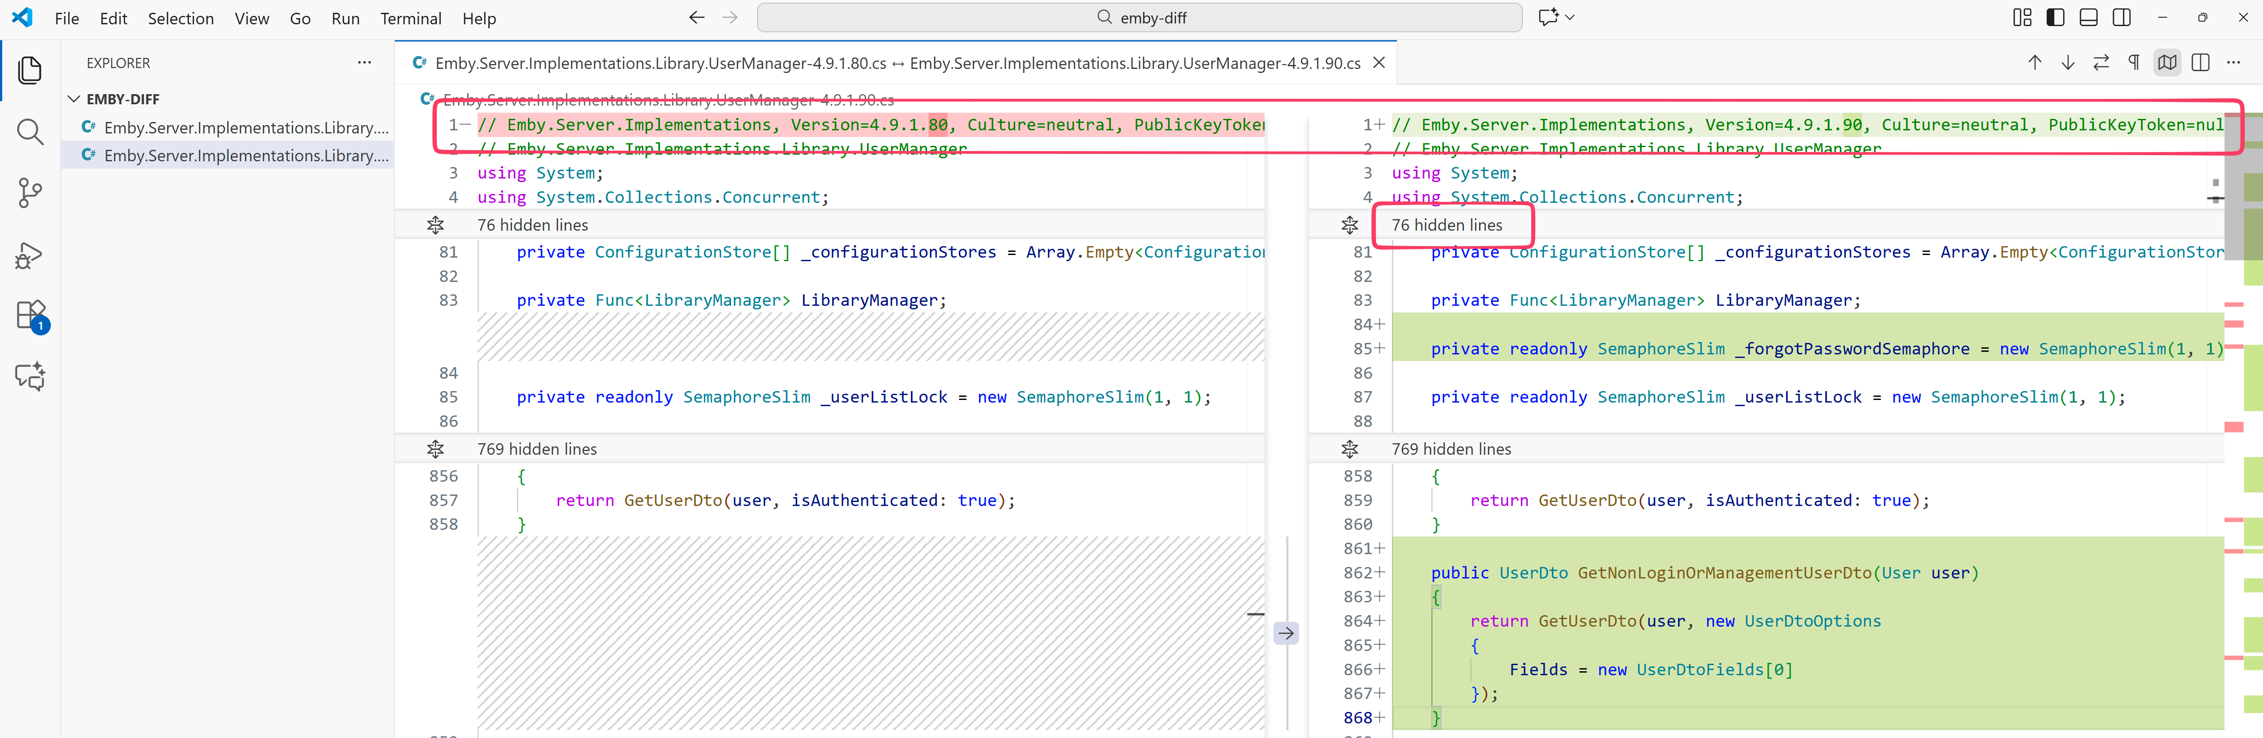
Task: Open the Run and Debug view
Action: 30,255
